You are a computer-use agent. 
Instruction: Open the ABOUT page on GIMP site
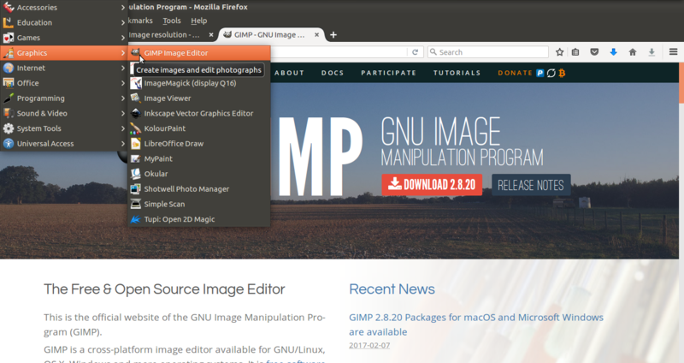pyautogui.click(x=289, y=73)
